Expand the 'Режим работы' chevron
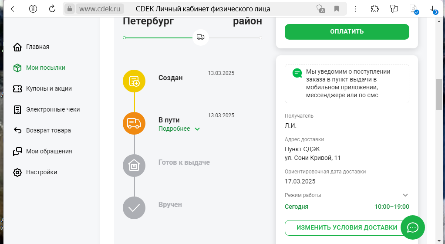This screenshot has height=244, width=445. coord(405,195)
